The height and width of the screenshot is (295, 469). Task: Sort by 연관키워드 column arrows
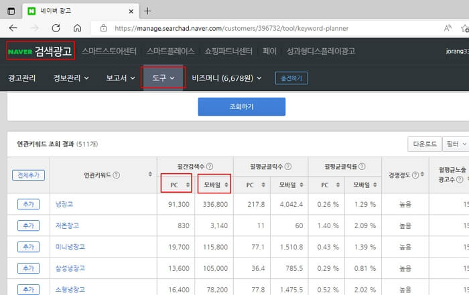click(x=150, y=174)
